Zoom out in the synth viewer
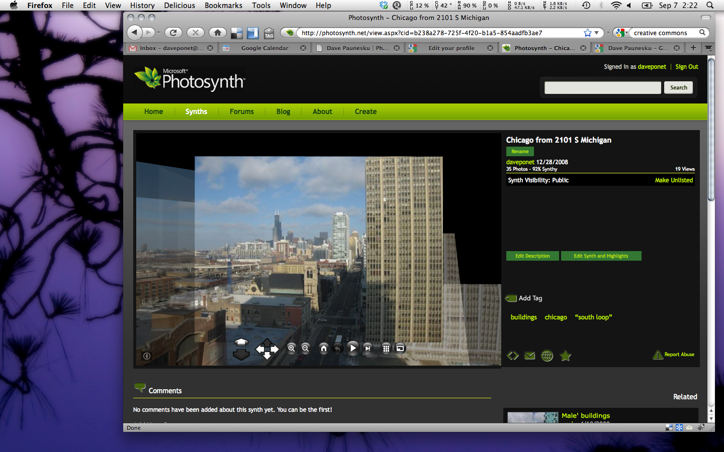 tap(305, 348)
